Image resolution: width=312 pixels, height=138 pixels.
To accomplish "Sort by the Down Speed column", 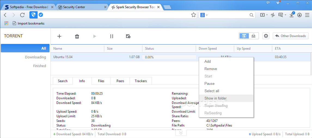I will pyautogui.click(x=215, y=49).
